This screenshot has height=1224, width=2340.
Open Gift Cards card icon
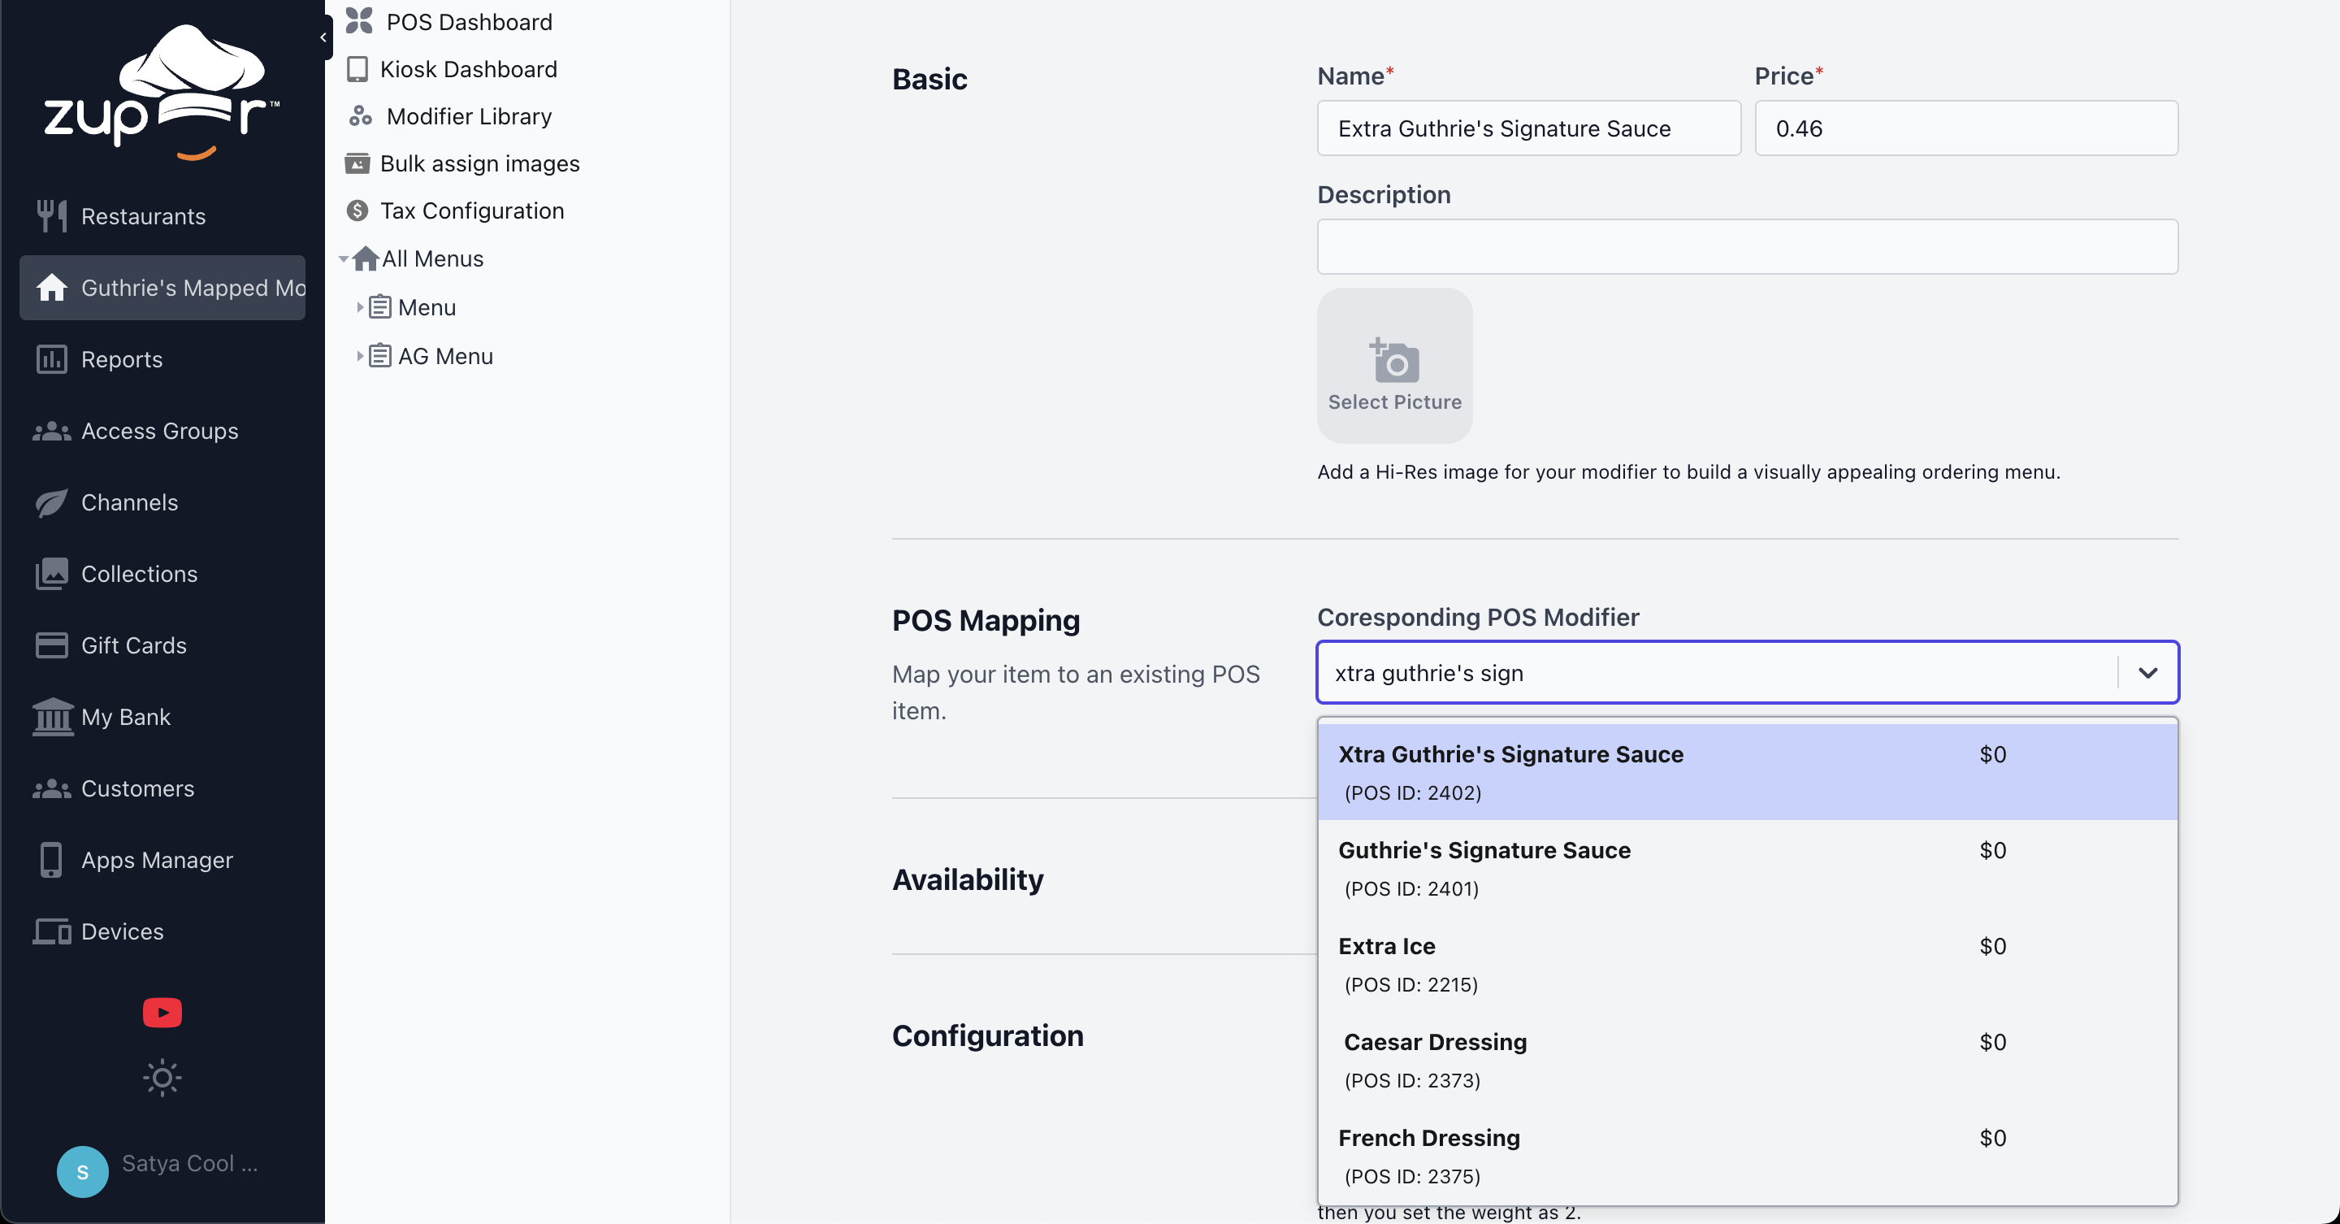(51, 645)
